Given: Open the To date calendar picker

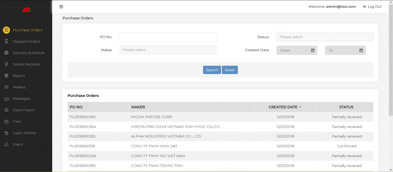Looking at the screenshot, I should click(x=361, y=50).
